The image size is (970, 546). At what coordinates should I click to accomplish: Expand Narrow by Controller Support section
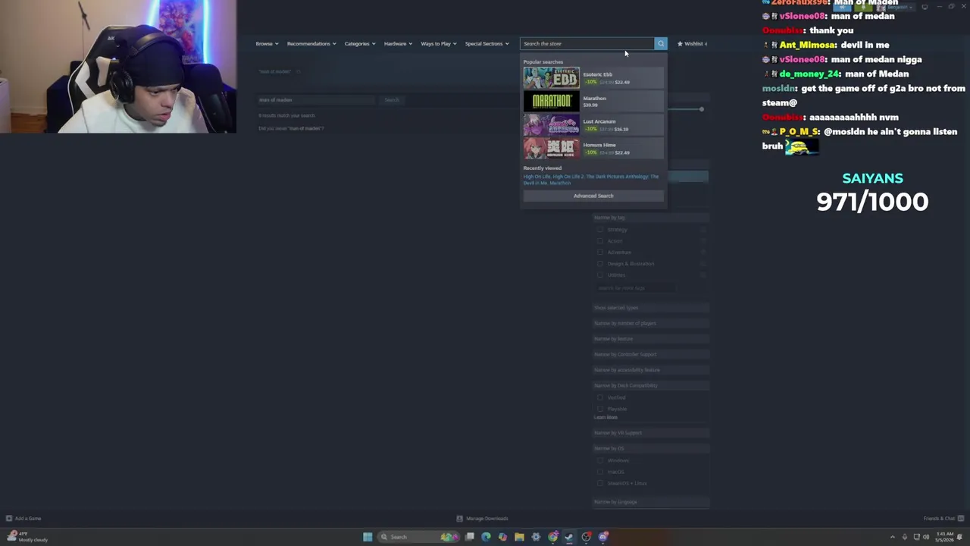pyautogui.click(x=651, y=354)
